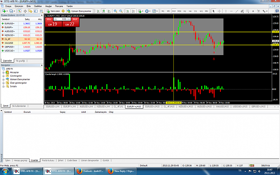Screen dimensions: 280x175
Task: Click the zoom out magnifier icon
Action: coord(121,11)
